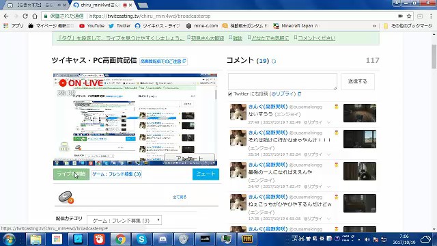This screenshot has height=246, width=437.
Task: Expand options arrow on 最後の一人に comment
Action: point(329,187)
